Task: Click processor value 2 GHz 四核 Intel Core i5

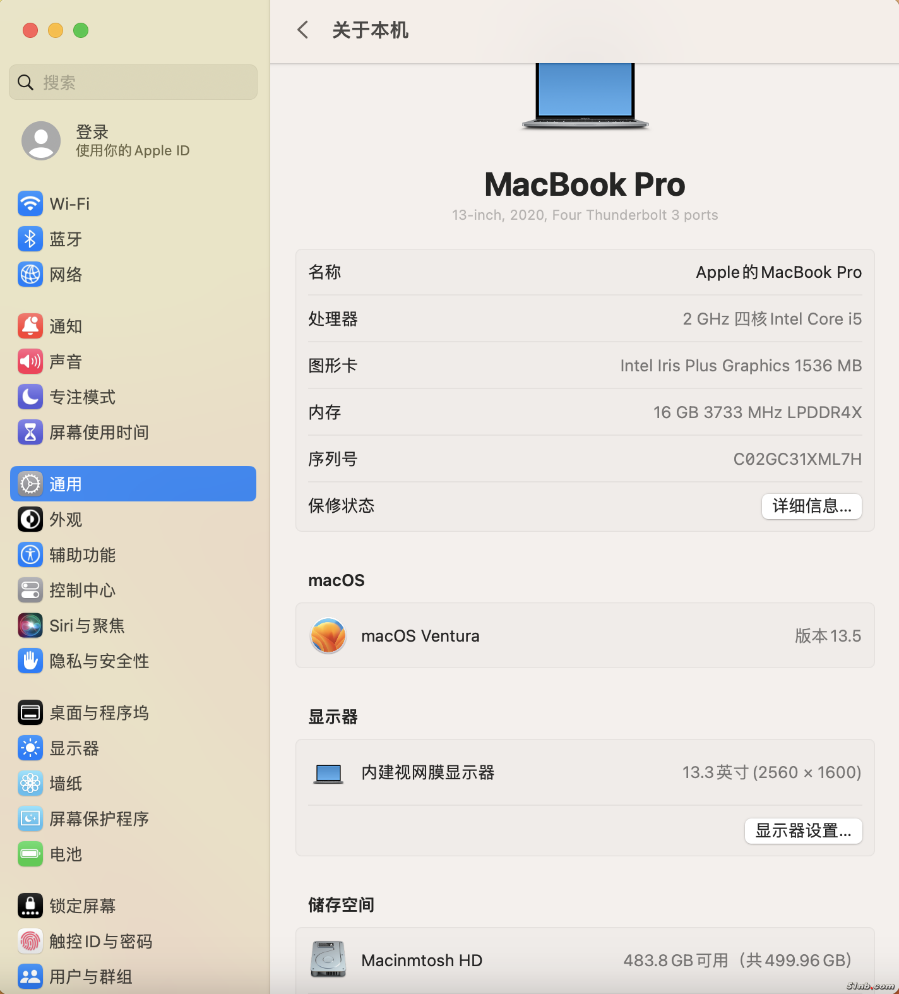Action: [772, 319]
